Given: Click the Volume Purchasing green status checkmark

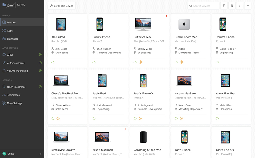Looking at the screenshot, I should (x=40, y=71).
